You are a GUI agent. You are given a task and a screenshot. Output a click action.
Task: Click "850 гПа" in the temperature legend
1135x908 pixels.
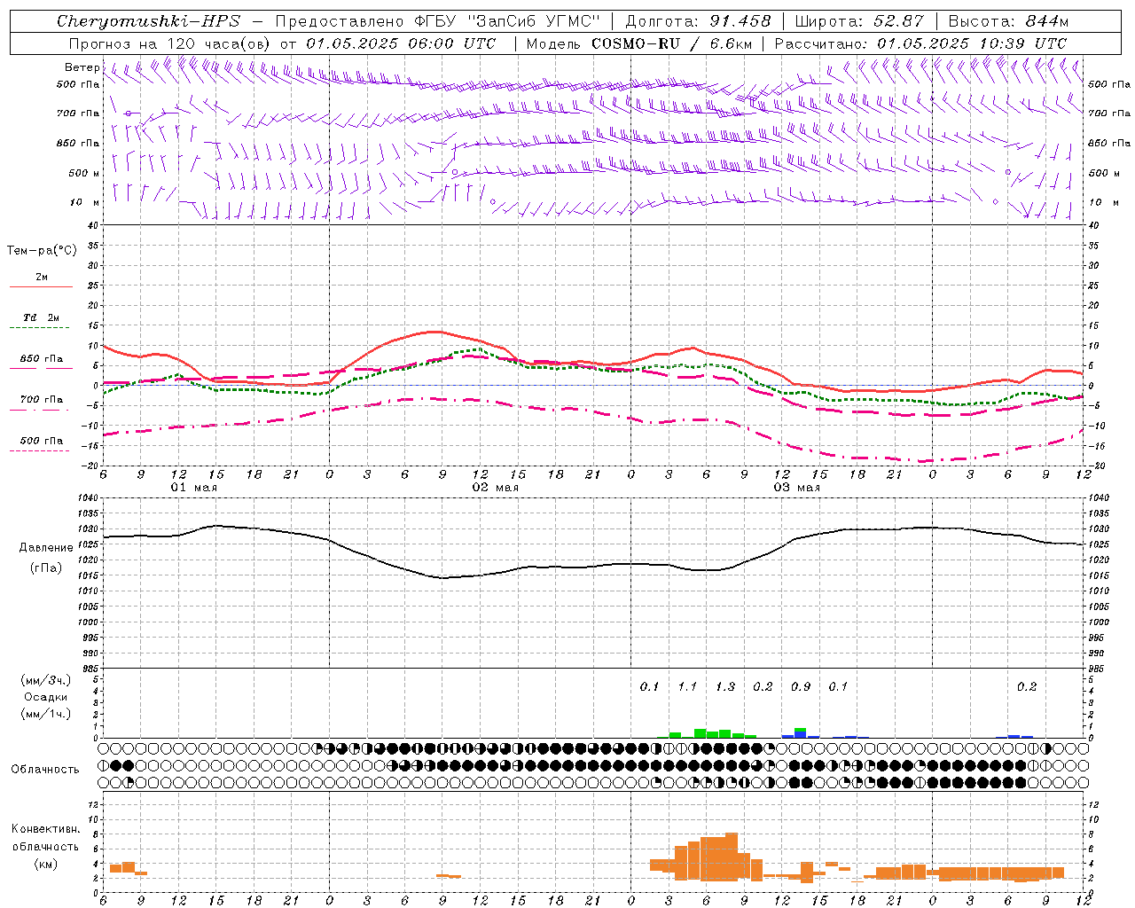[42, 359]
